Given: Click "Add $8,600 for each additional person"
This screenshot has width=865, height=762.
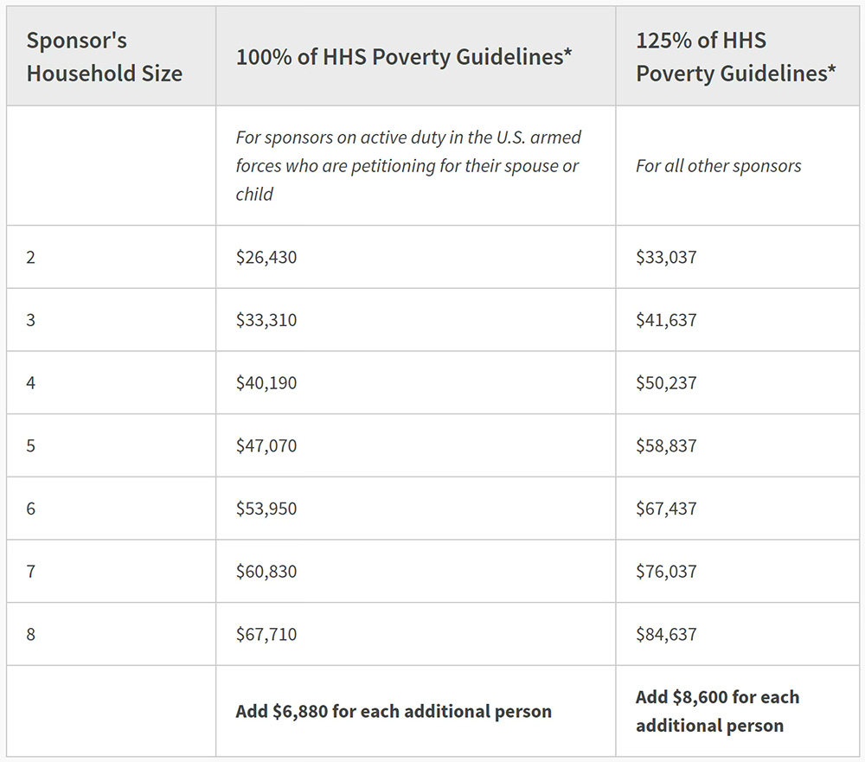Looking at the screenshot, I should pyautogui.click(x=717, y=711).
